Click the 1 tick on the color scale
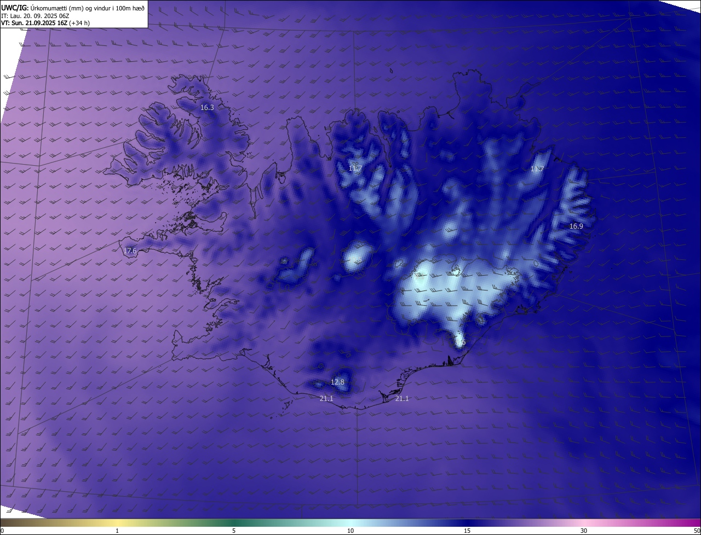 point(117,531)
